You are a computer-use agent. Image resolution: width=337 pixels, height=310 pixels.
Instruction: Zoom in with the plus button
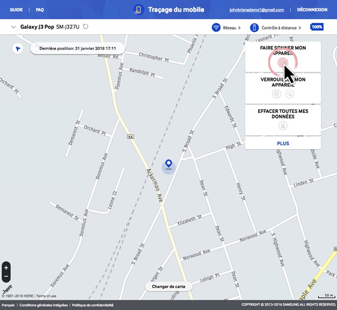pos(6,268)
